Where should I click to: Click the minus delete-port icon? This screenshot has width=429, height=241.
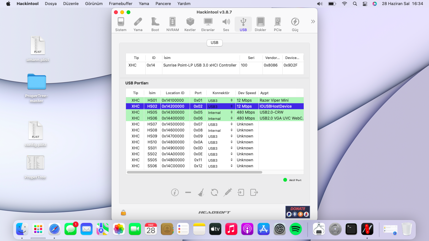pos(188,192)
